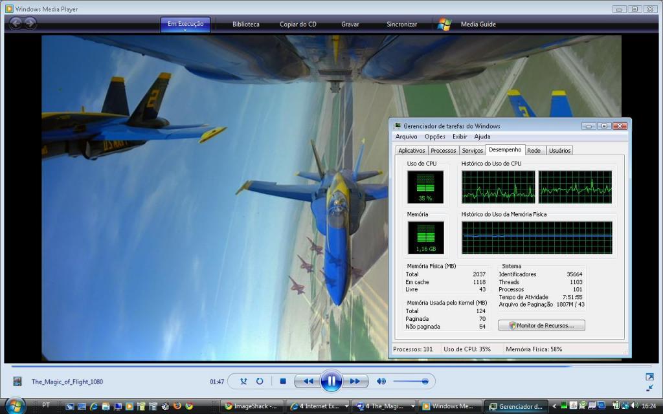
Task: Mute the player sound
Action: [x=381, y=382]
